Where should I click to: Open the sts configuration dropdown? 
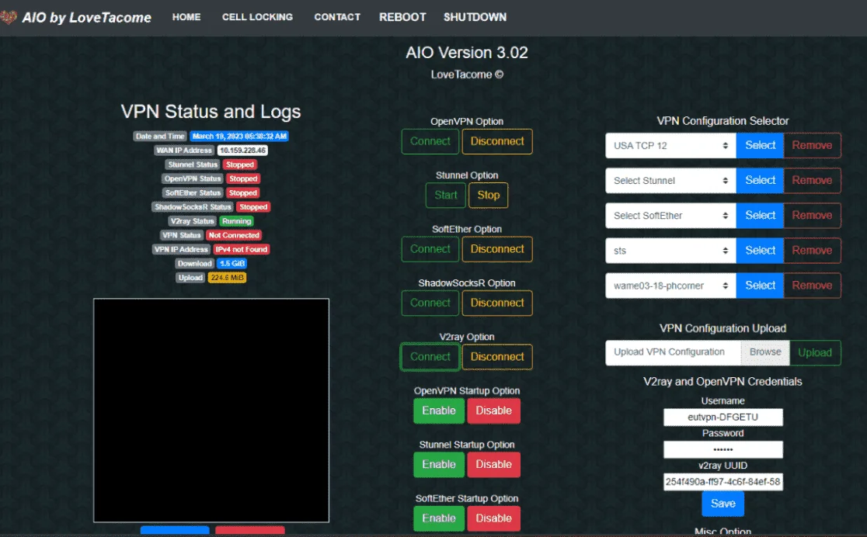670,251
